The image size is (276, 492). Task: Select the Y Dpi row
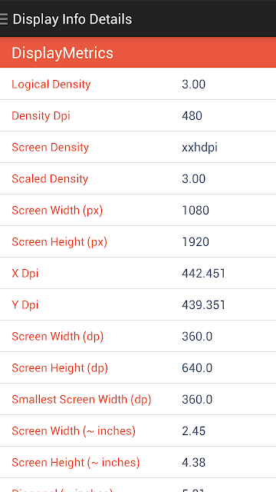138,304
